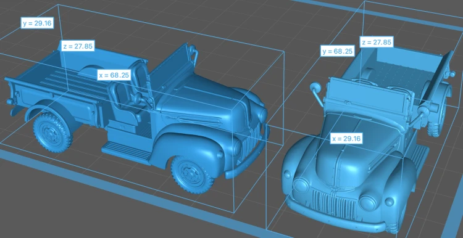The height and width of the screenshot is (238, 463).
Task: Click the 'x = 29.16' dimension label
Action: (x=346, y=138)
